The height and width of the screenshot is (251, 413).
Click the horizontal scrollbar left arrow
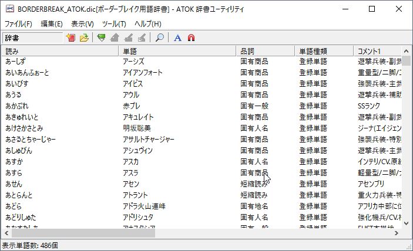[6, 233]
